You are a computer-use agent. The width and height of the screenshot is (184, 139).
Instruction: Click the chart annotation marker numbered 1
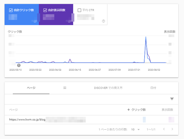19,65
